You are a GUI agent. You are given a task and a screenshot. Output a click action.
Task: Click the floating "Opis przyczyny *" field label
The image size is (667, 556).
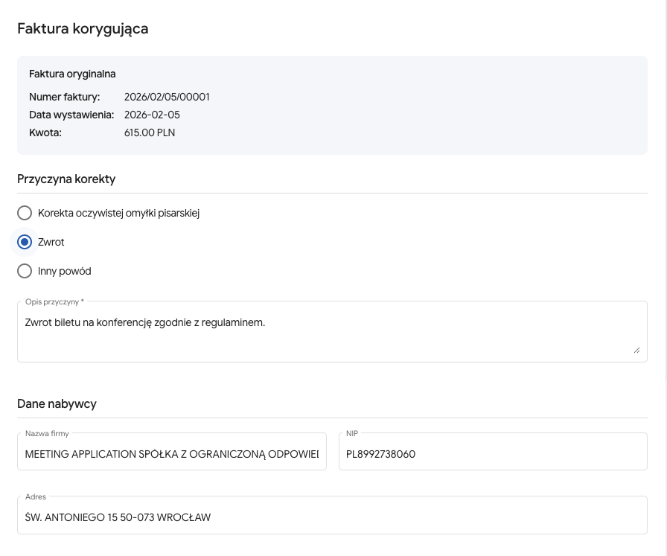coord(54,301)
